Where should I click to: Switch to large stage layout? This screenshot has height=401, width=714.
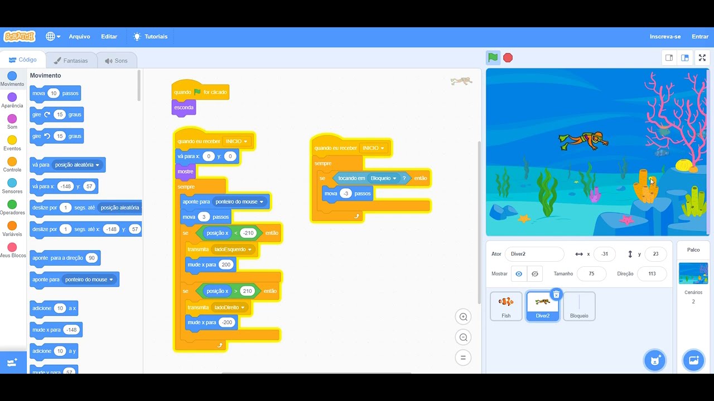(x=685, y=57)
